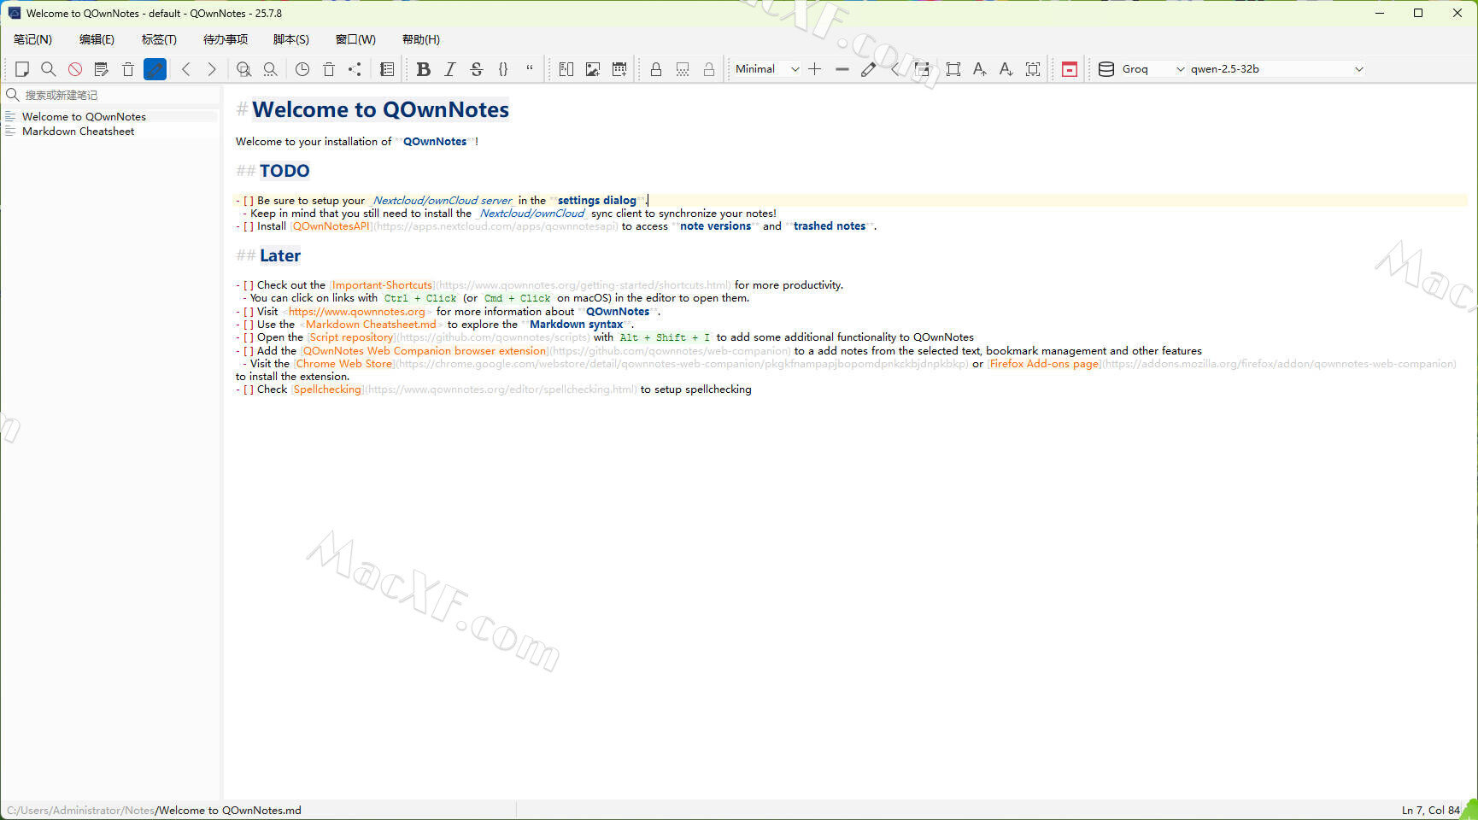Open the qwen-2.5-32b model dropdown

(x=1276, y=69)
